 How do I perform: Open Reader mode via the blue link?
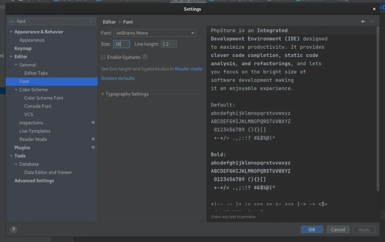(188, 69)
